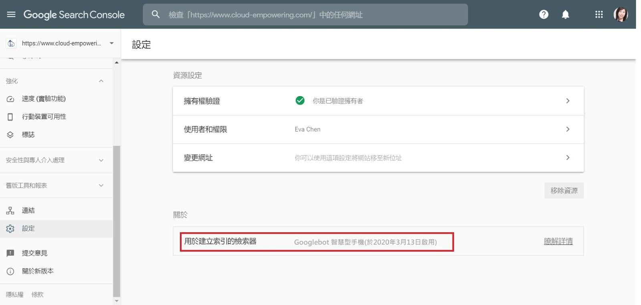Click the speed gauge icon

(x=10, y=99)
